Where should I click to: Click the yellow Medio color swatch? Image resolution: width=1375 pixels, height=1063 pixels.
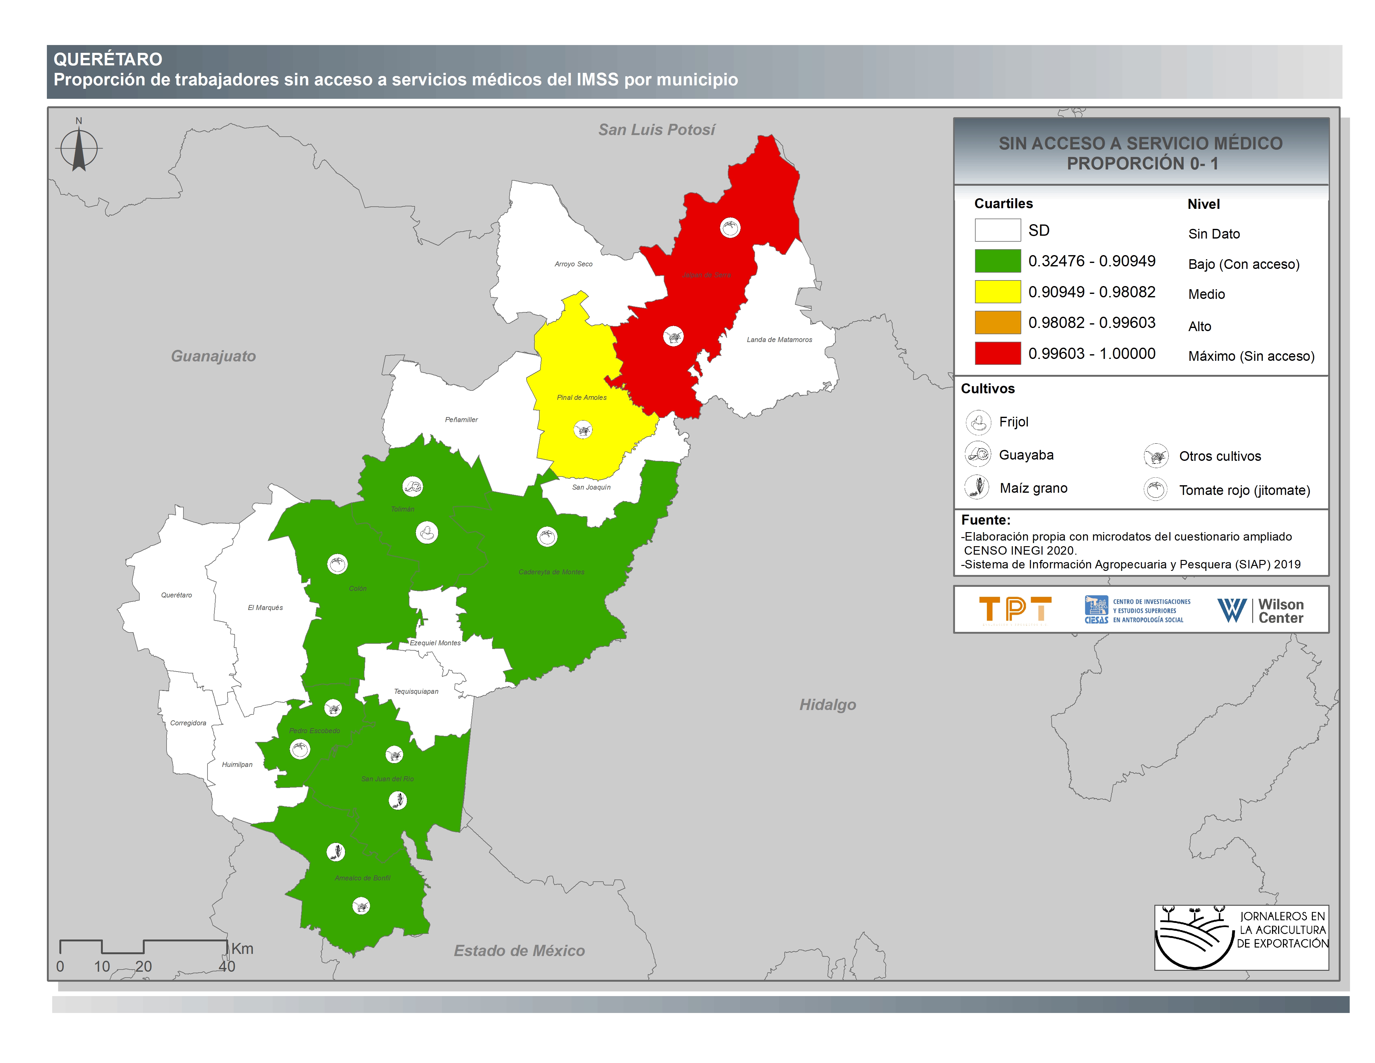point(997,292)
